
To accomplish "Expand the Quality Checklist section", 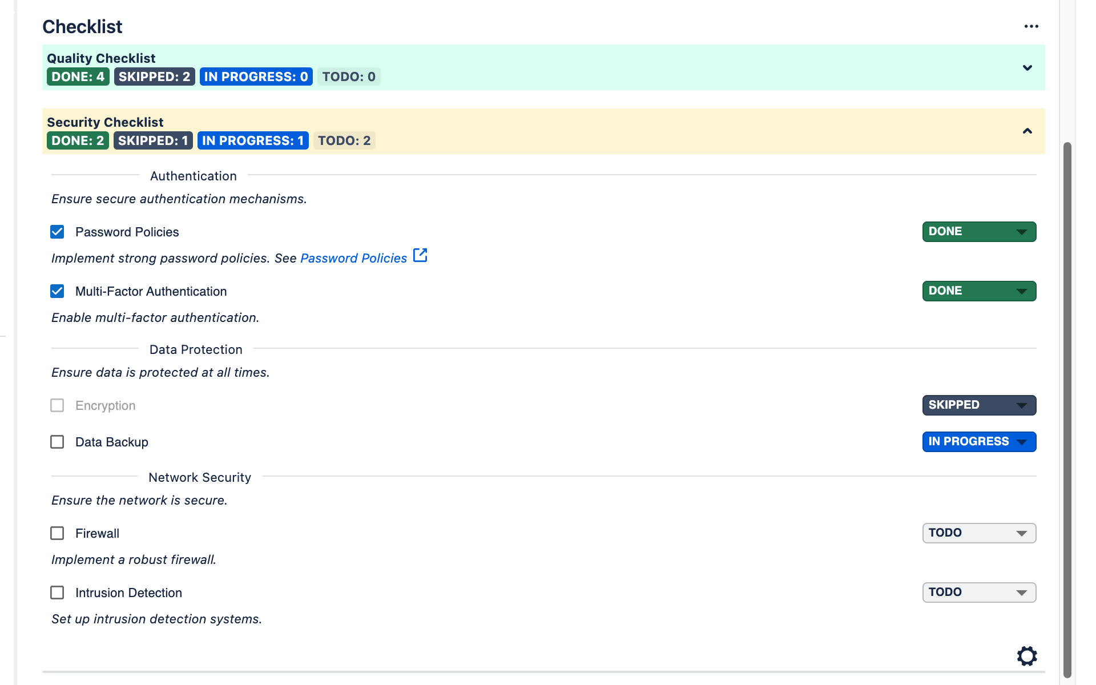I will click(x=1026, y=67).
